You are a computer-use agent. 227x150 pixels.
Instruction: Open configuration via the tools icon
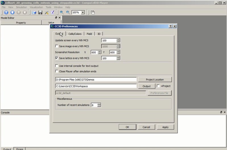pyautogui.click(x=46, y=13)
